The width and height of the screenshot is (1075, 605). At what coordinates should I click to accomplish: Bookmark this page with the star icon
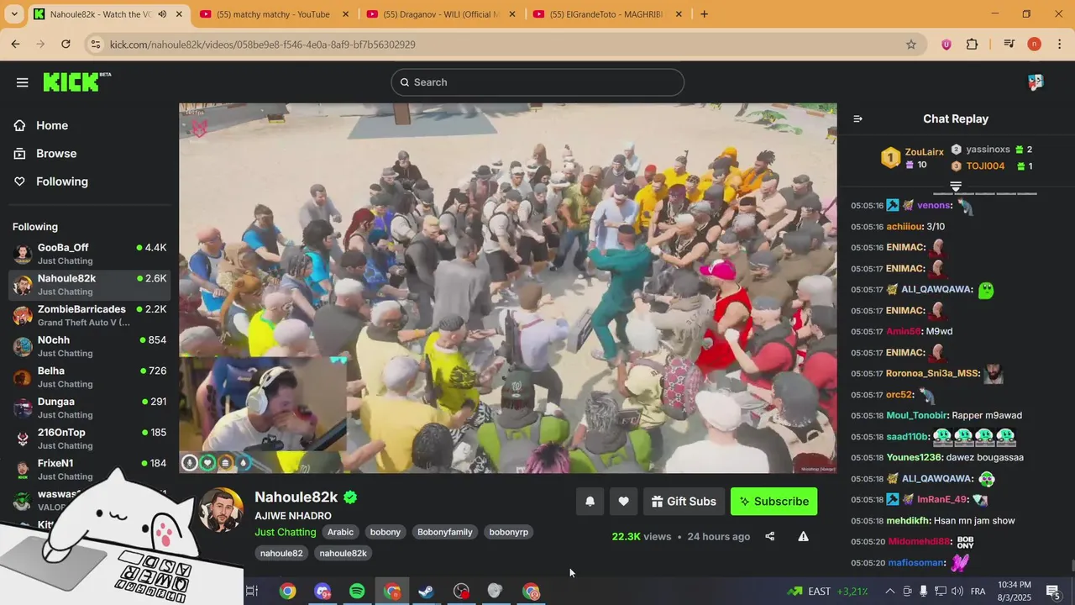911,45
